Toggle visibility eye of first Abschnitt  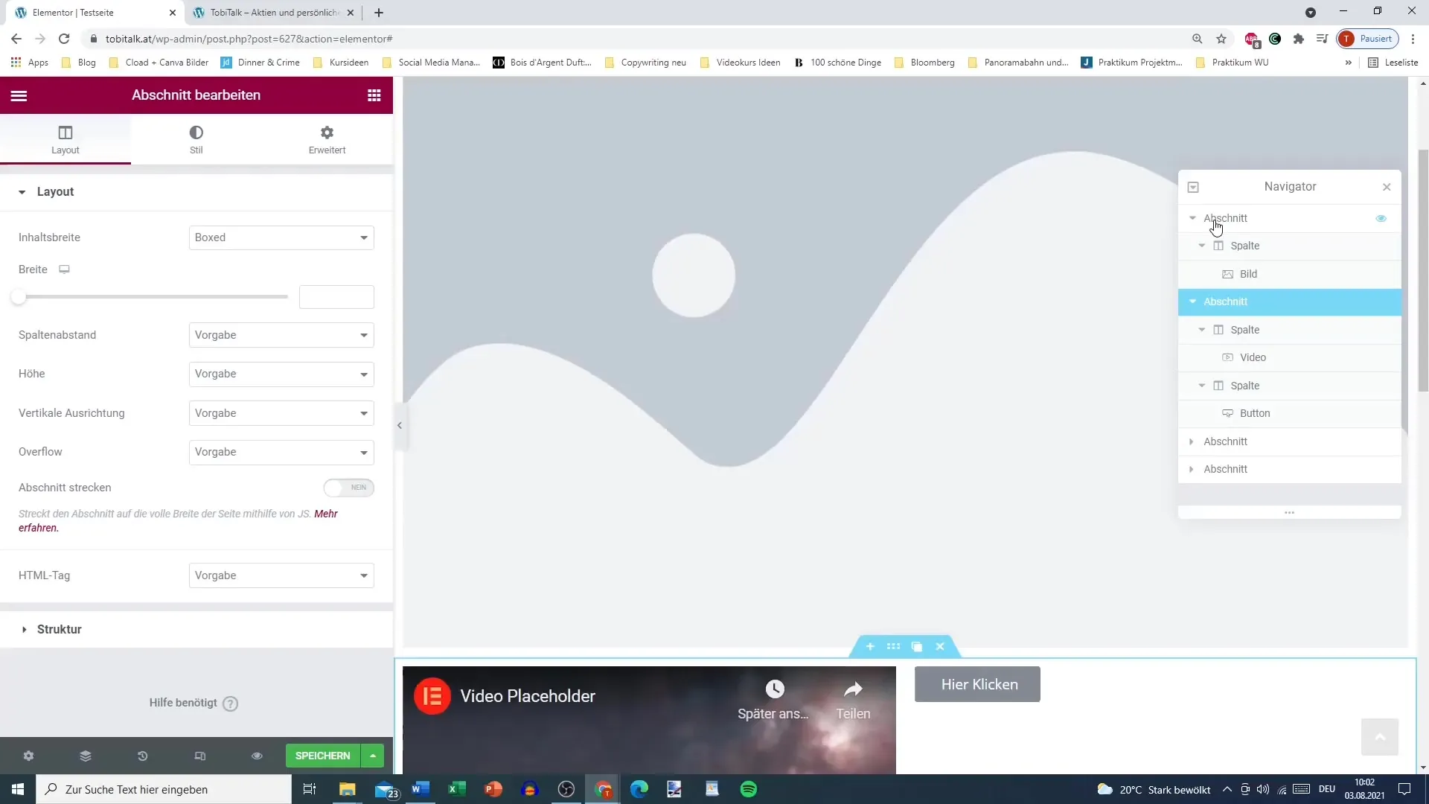(1381, 218)
